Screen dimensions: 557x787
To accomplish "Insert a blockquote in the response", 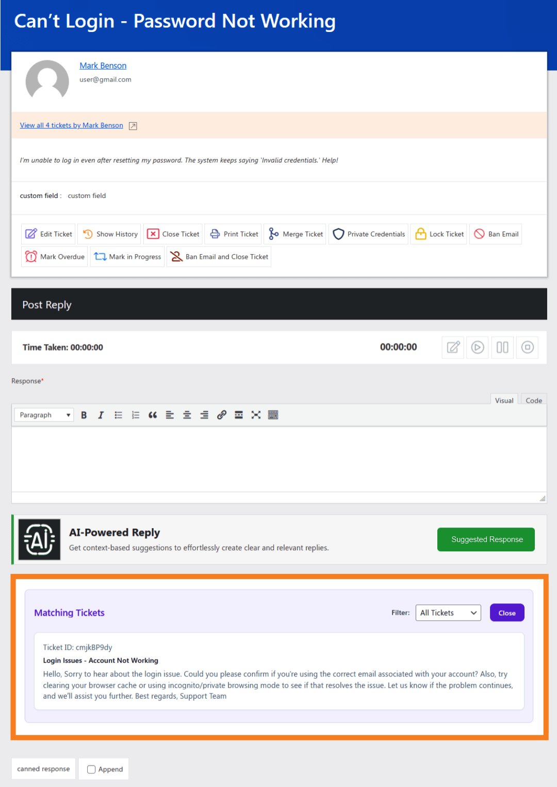I will point(153,415).
